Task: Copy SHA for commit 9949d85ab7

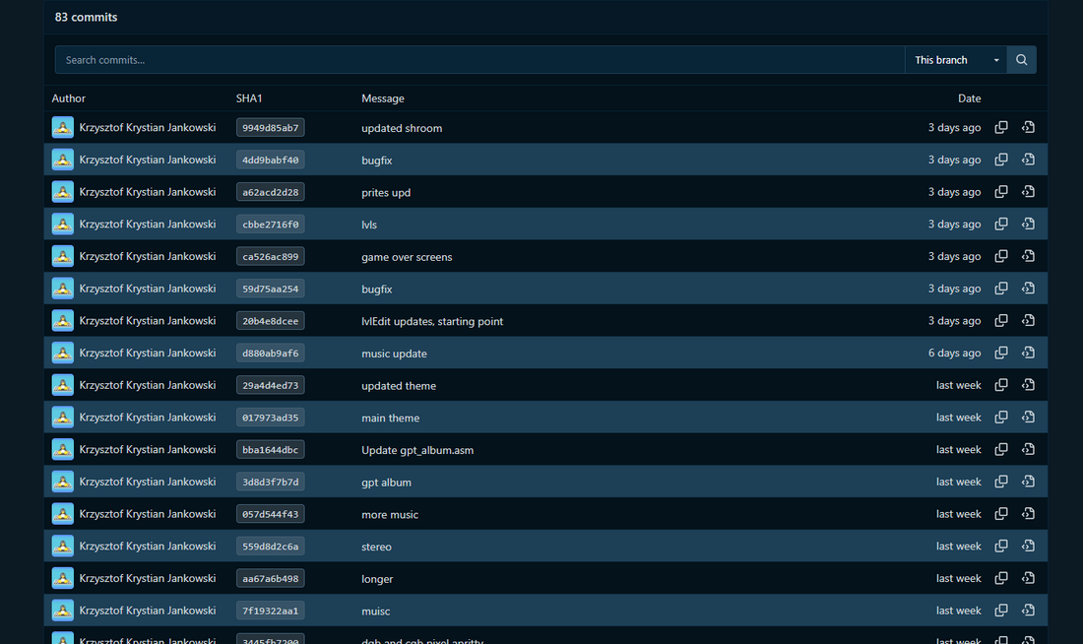Action: point(1001,127)
